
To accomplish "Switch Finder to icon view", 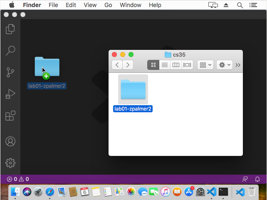I will point(153,65).
